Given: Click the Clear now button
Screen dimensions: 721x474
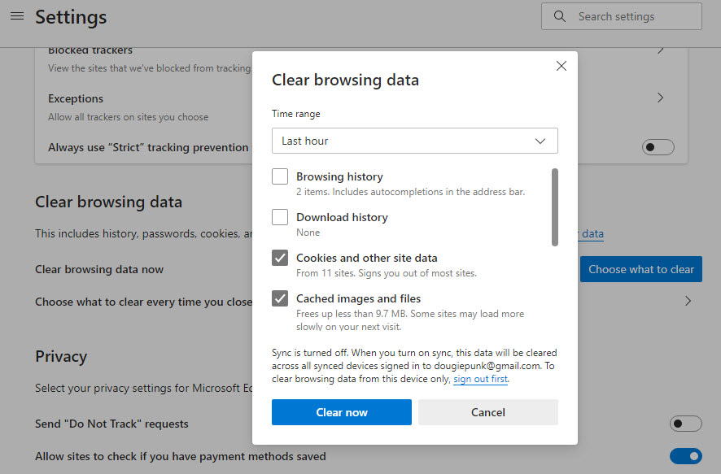Looking at the screenshot, I should [x=341, y=412].
